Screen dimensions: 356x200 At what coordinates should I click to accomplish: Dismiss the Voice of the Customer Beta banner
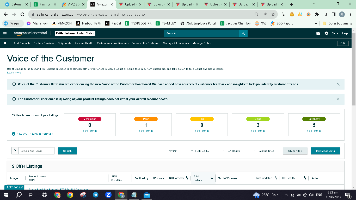(338, 84)
